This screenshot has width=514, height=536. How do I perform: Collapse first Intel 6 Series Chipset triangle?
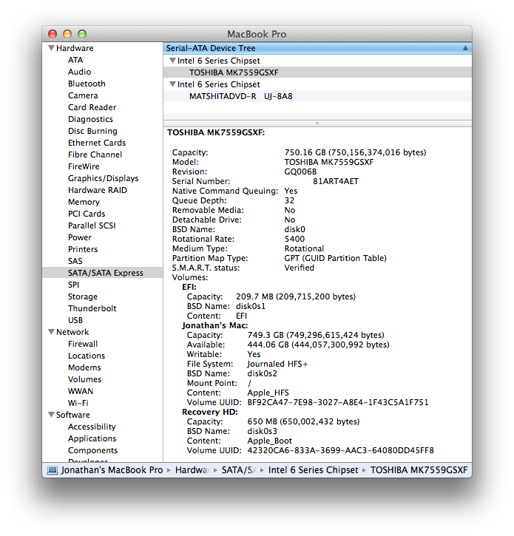173,61
